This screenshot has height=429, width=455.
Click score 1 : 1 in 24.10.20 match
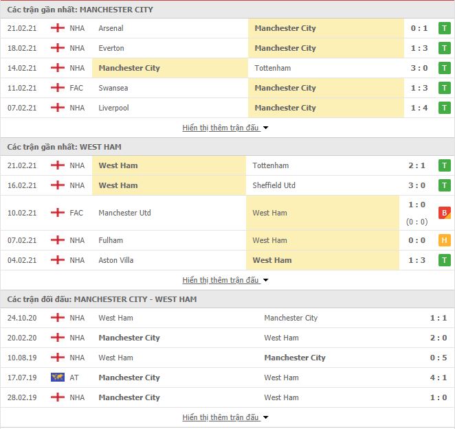point(439,318)
